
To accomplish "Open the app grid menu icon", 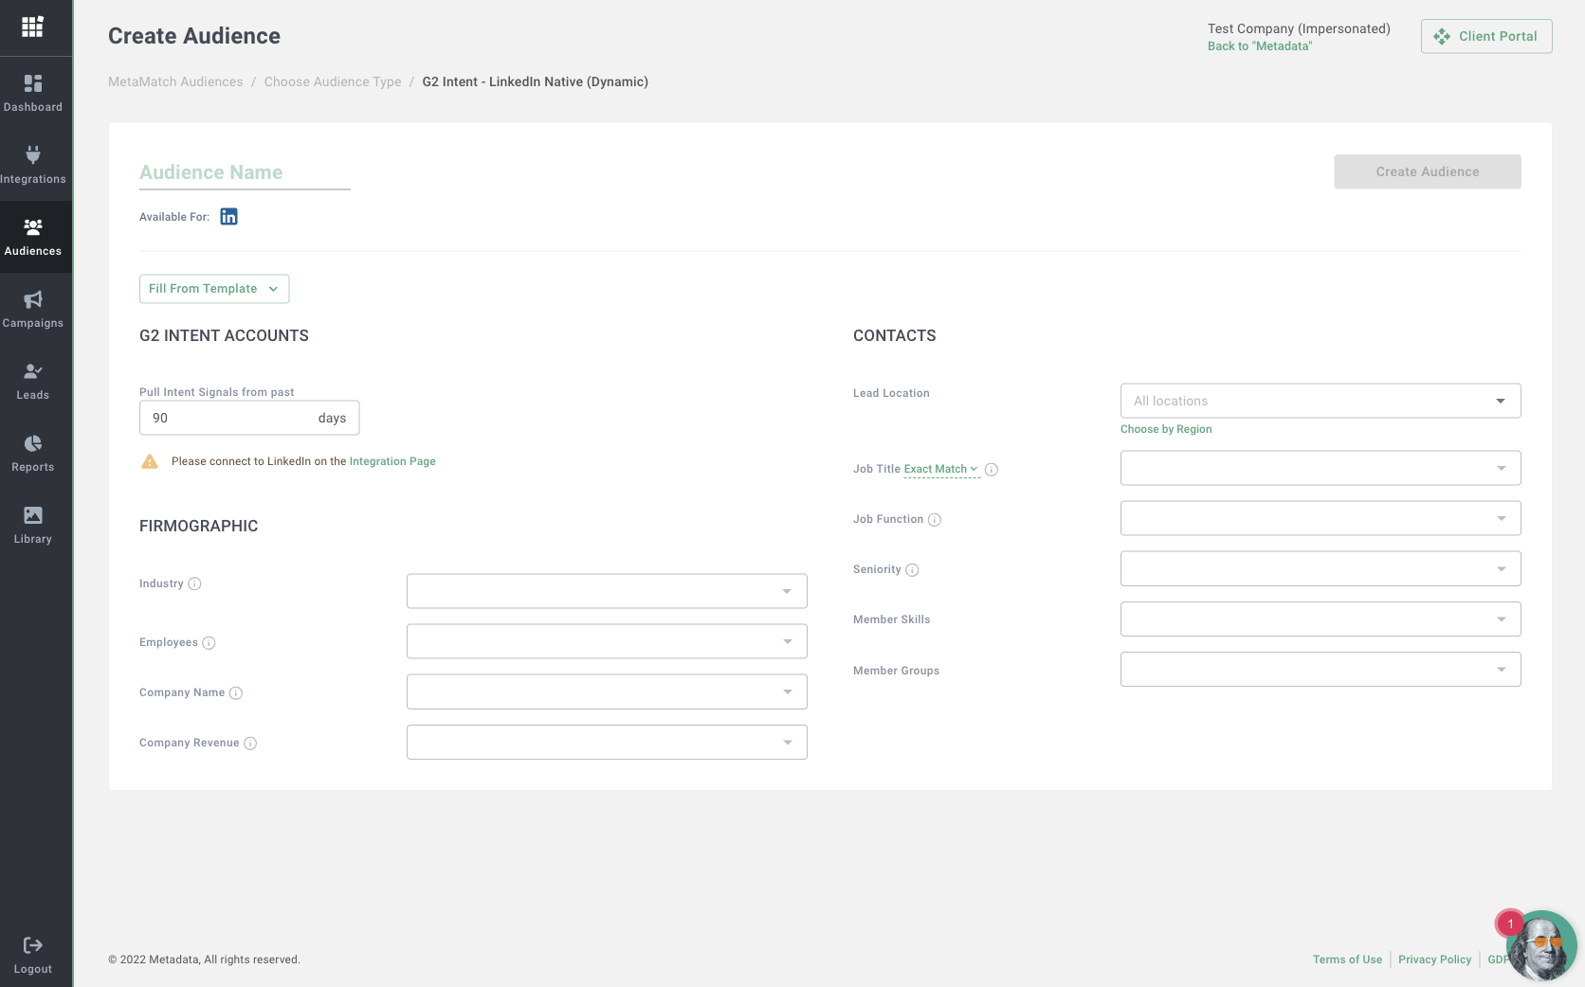I will 32,27.
